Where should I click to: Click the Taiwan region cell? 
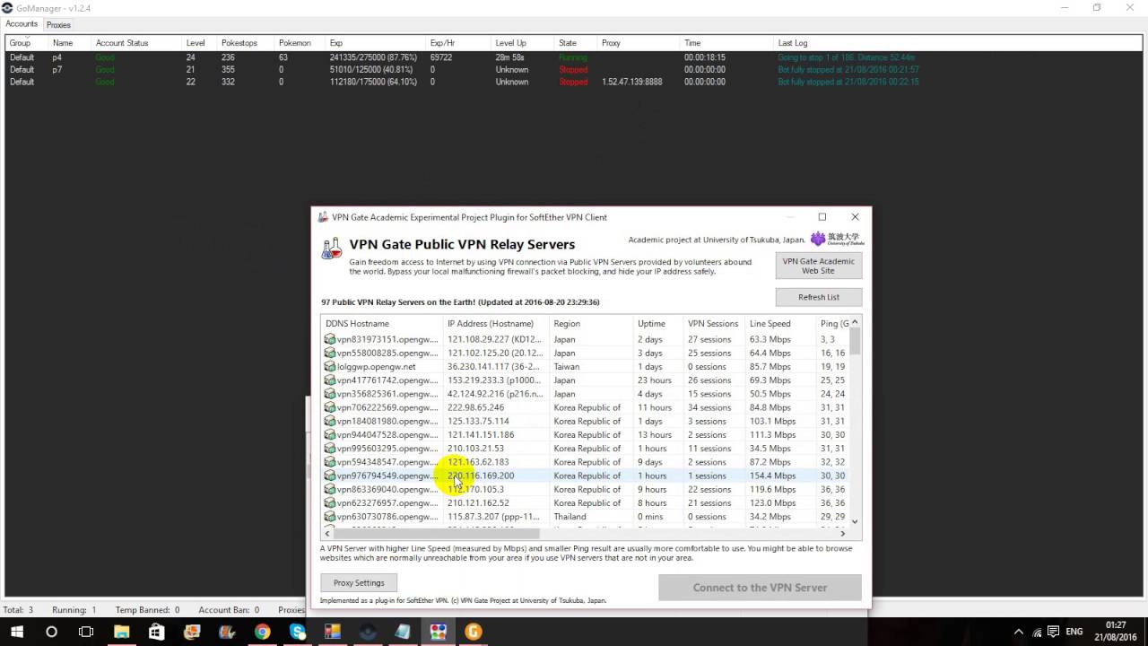[x=566, y=366]
